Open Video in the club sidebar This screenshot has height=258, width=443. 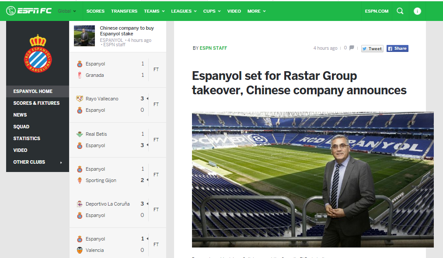pyautogui.click(x=38, y=150)
